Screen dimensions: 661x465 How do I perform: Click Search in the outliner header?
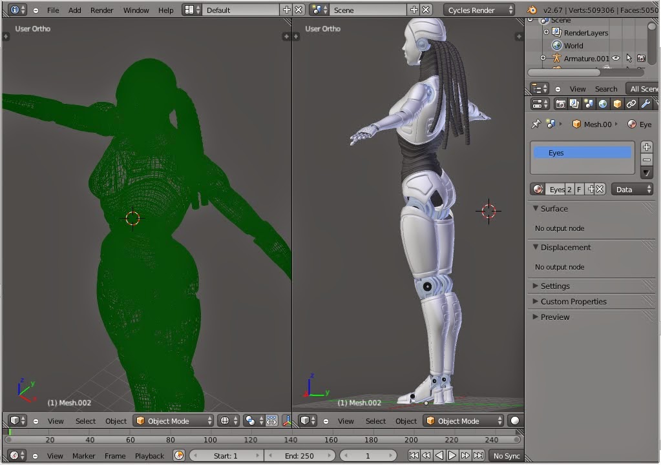click(605, 89)
